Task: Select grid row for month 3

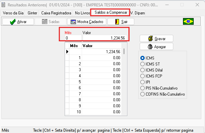Action: 93,70
